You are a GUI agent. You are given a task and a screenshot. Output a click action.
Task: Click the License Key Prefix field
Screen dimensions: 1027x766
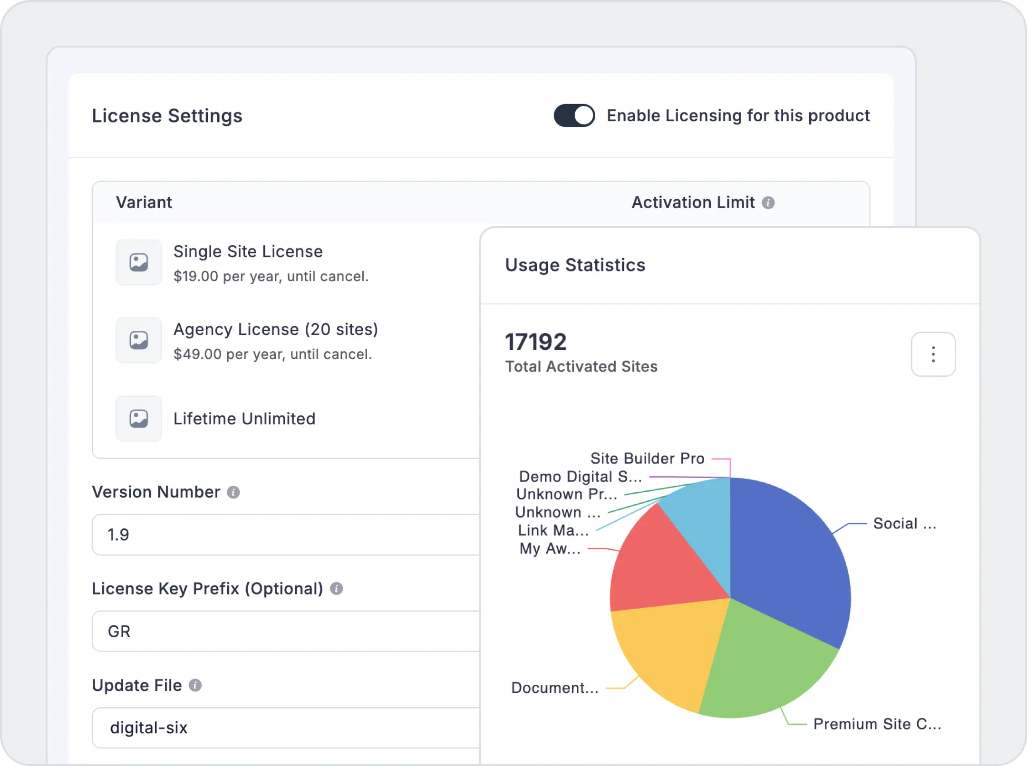285,631
